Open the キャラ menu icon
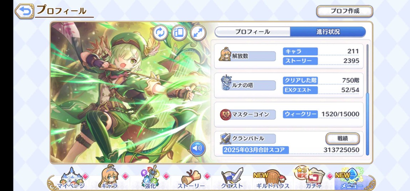The image size is (410, 191). [x=109, y=179]
